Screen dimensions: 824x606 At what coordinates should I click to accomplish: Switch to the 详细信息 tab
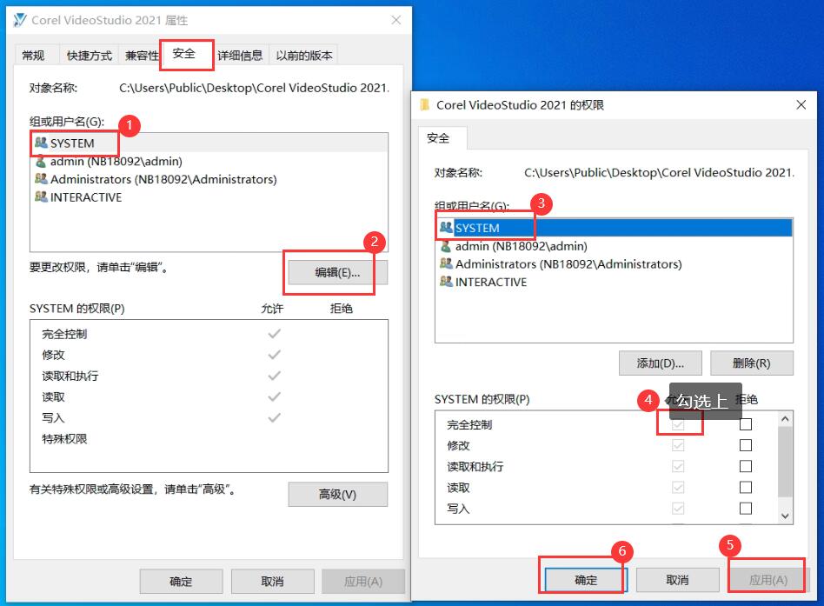pos(240,55)
